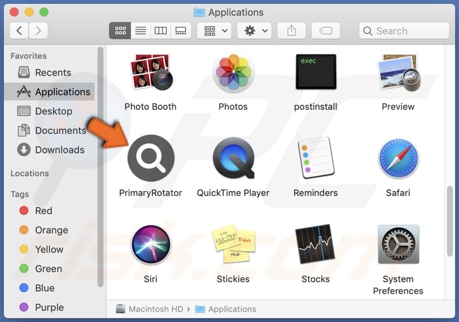The width and height of the screenshot is (459, 322).
Task: Select the PrimaryRotator magnifier app icon
Action: click(x=151, y=158)
